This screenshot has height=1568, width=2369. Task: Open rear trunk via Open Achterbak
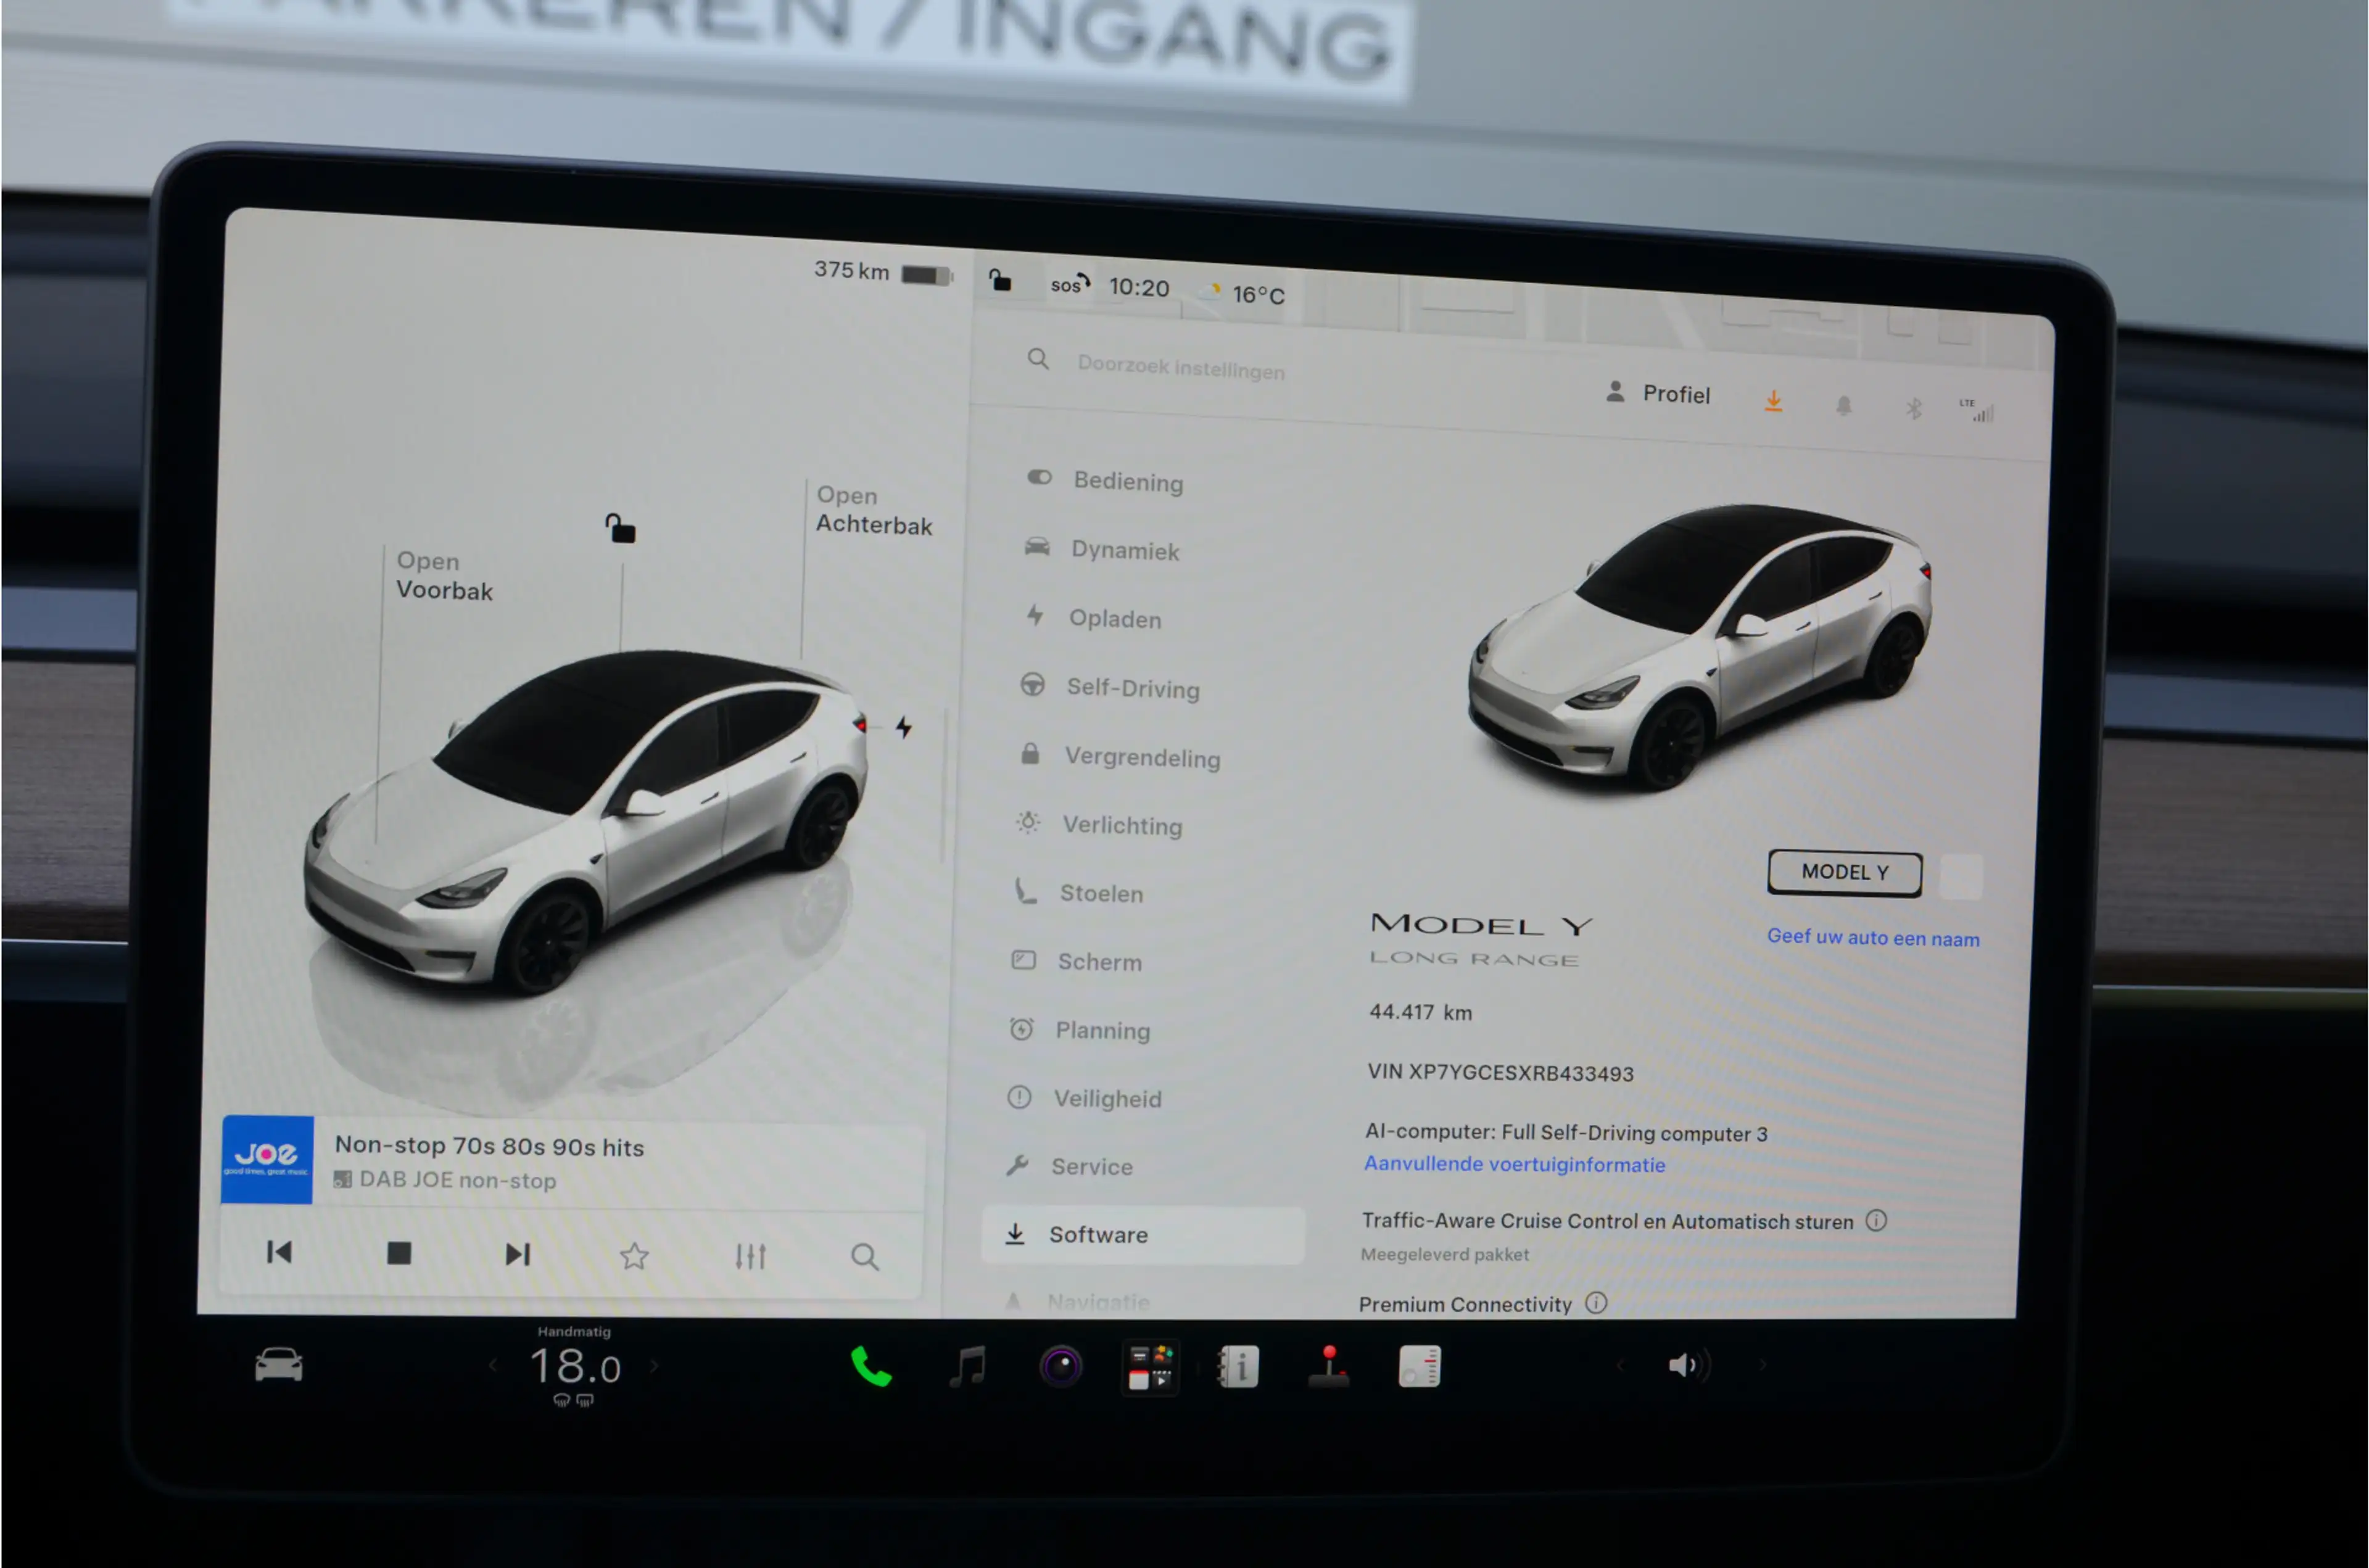(x=874, y=510)
